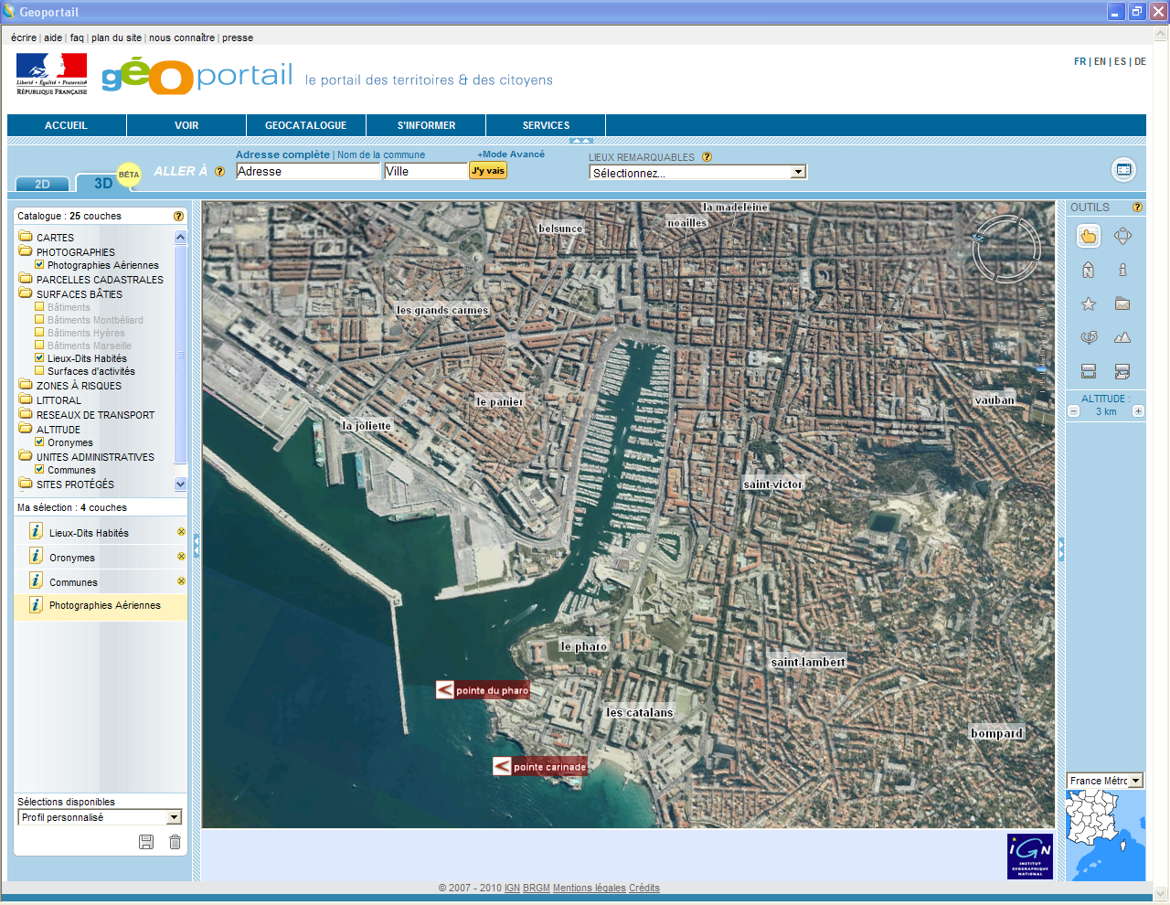Image resolution: width=1170 pixels, height=905 pixels.
Task: Select the four-arrow move navigation tool
Action: click(x=1123, y=236)
